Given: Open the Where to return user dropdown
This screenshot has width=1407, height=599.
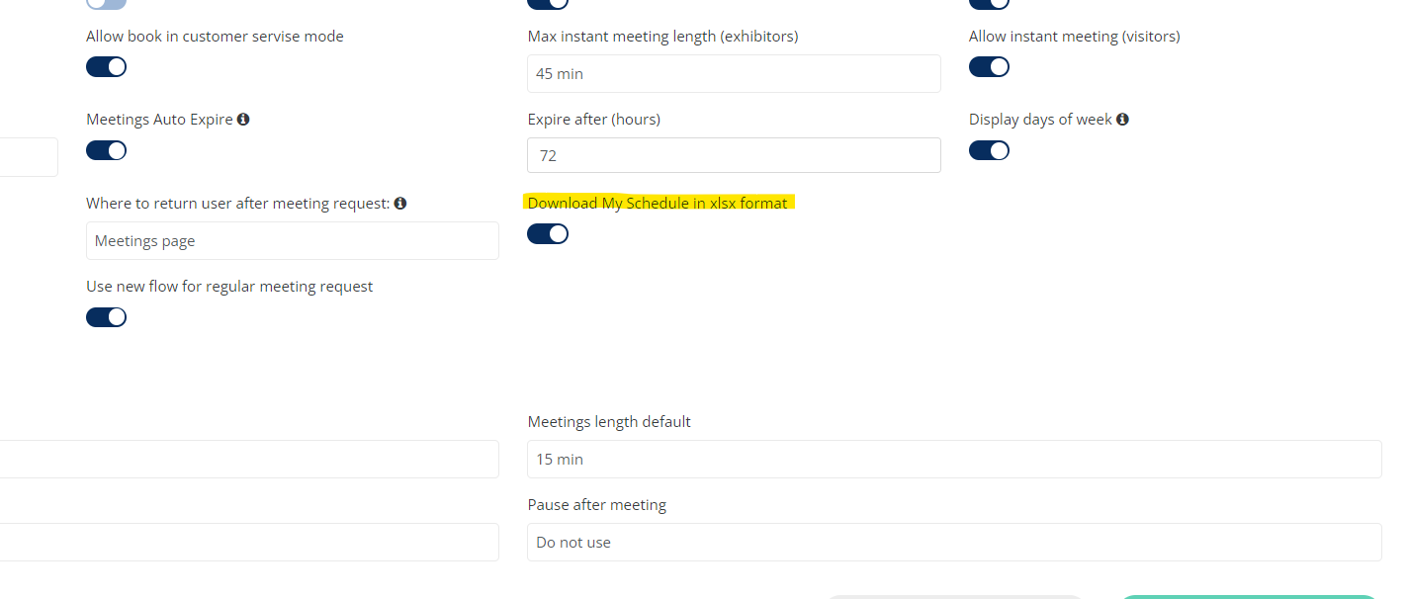Looking at the screenshot, I should click(292, 241).
